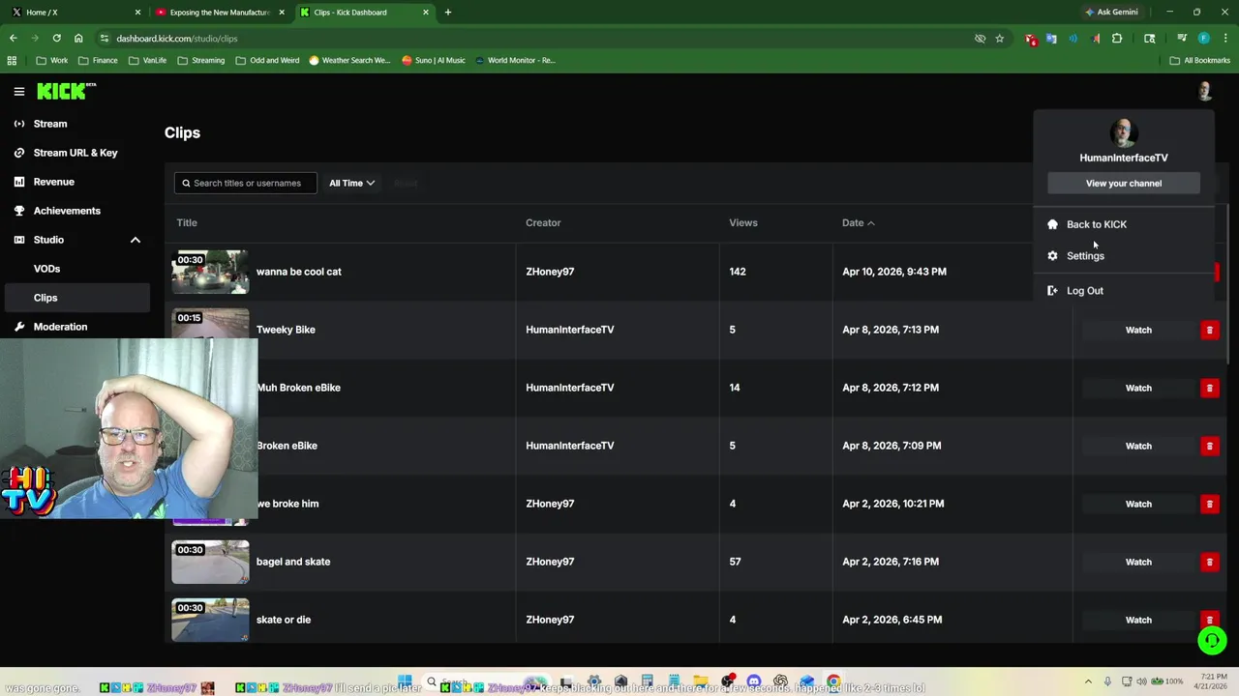Open the Chrome profile icon
This screenshot has width=1239, height=696.
pos(1203,39)
